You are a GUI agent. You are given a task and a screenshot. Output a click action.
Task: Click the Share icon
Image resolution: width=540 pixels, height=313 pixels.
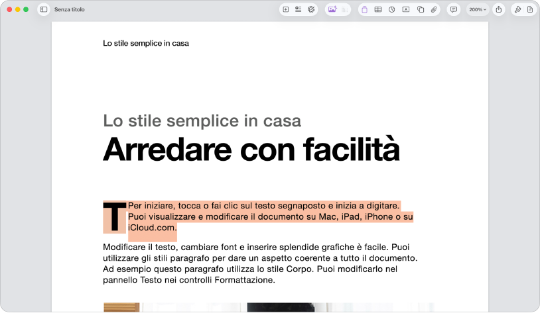tap(499, 10)
